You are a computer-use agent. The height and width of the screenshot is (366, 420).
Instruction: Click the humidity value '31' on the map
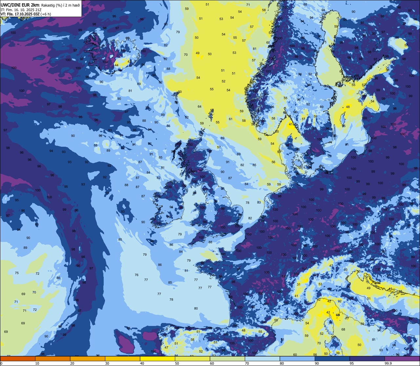299,285
